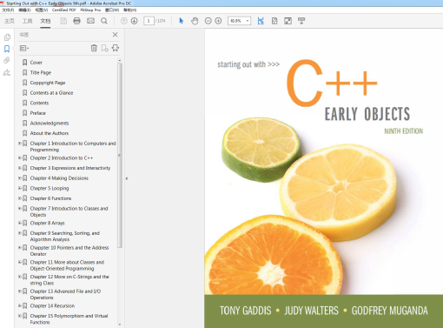Switch to the 工具 tab

coord(28,21)
